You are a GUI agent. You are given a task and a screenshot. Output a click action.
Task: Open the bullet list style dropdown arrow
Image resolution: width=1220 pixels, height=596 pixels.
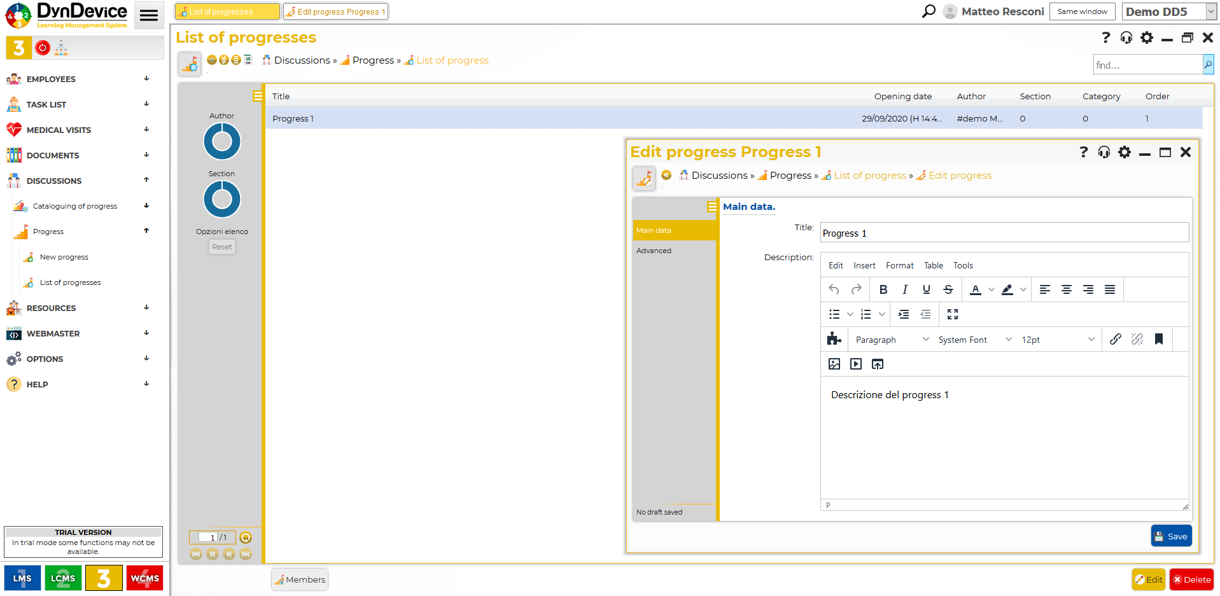[850, 314]
